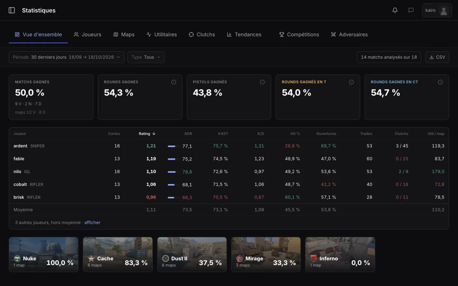Open the Période date range dropdown
458x286 pixels.
[66, 57]
